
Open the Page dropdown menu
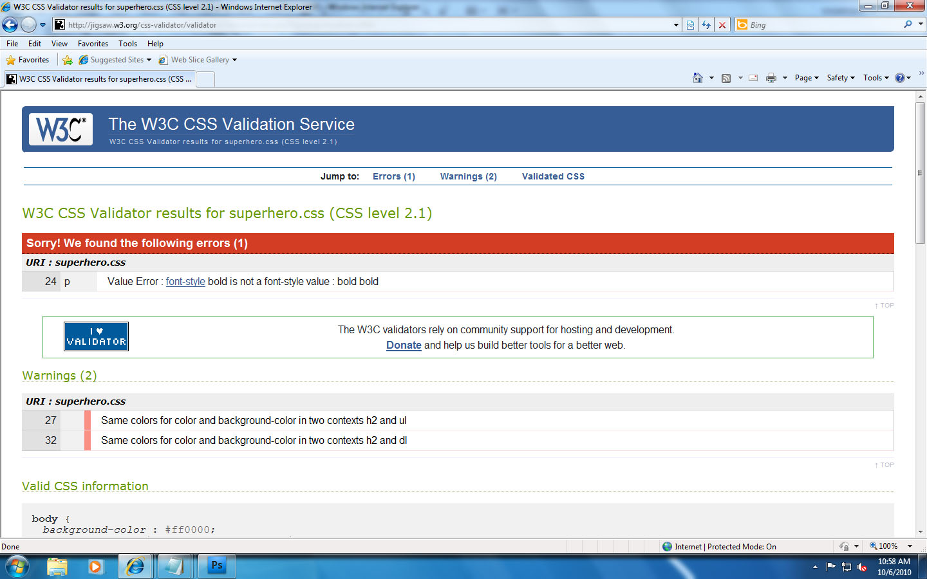pyautogui.click(x=806, y=78)
